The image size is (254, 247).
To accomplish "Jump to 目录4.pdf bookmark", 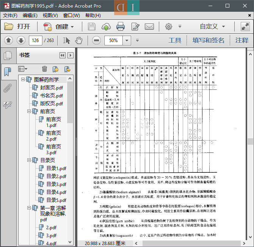I will coord(56,192).
